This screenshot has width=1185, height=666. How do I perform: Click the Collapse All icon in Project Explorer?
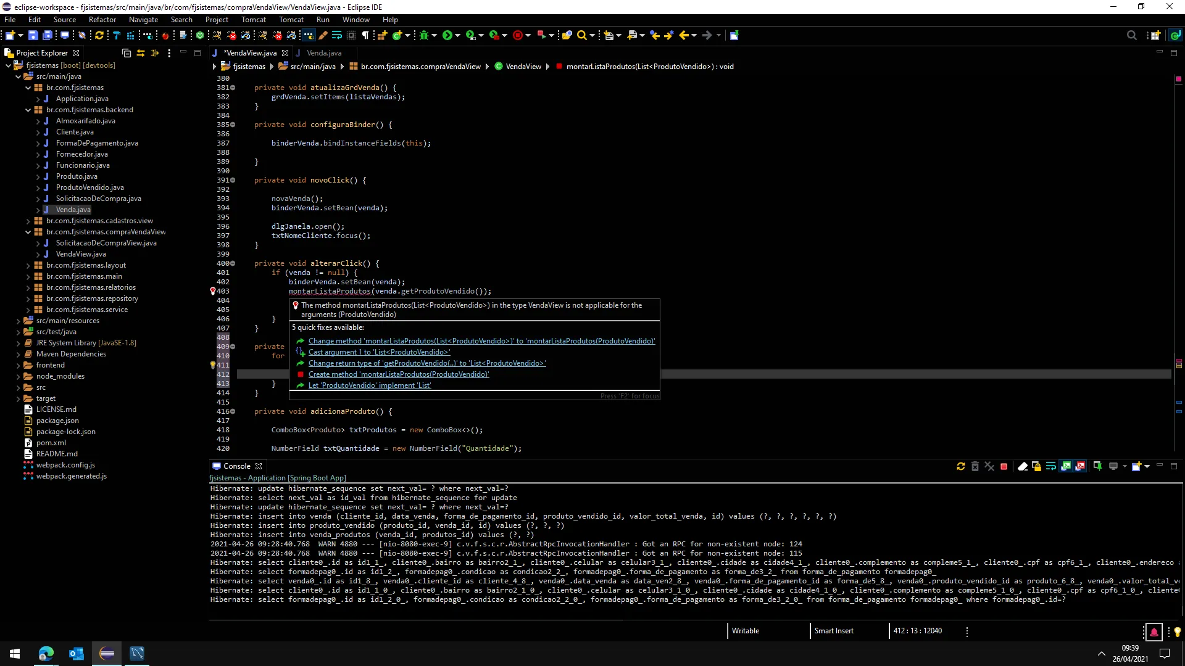(127, 53)
